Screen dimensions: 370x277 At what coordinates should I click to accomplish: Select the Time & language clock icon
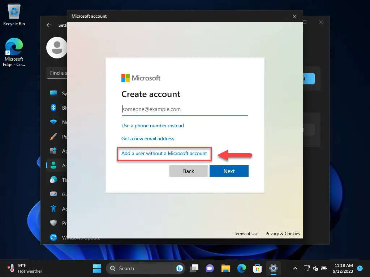pos(53,180)
